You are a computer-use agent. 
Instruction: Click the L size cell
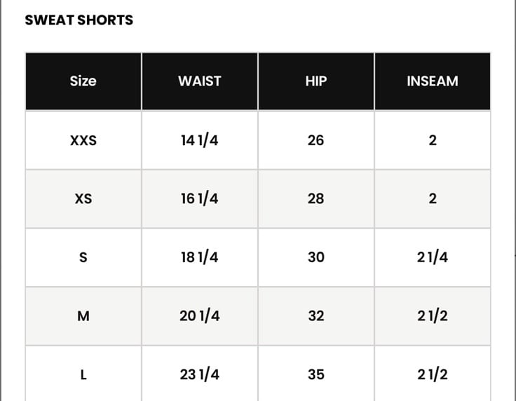(x=83, y=374)
